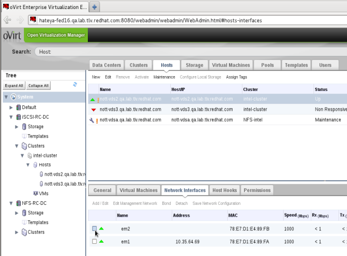Expand the Storage node under iSCSI-RC-DC
Image resolution: width=347 pixels, height=256 pixels.
click(16, 127)
